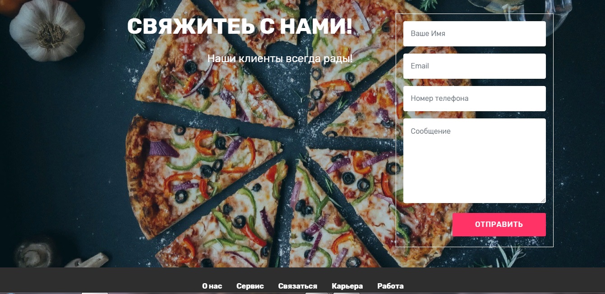
Task: Click the СВЯЖИТЕСЬ С НАМИ! heading
Action: pyautogui.click(x=240, y=27)
